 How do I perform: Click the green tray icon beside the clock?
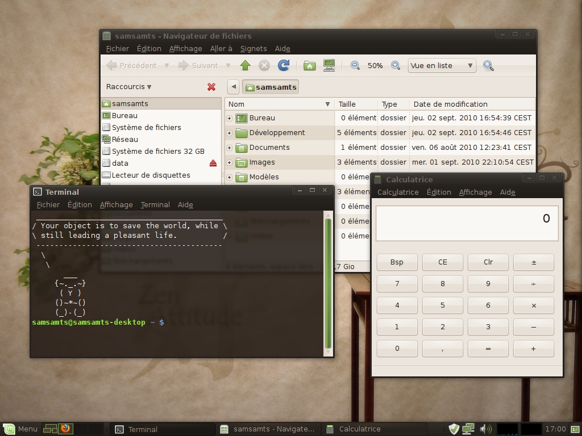pos(575,429)
